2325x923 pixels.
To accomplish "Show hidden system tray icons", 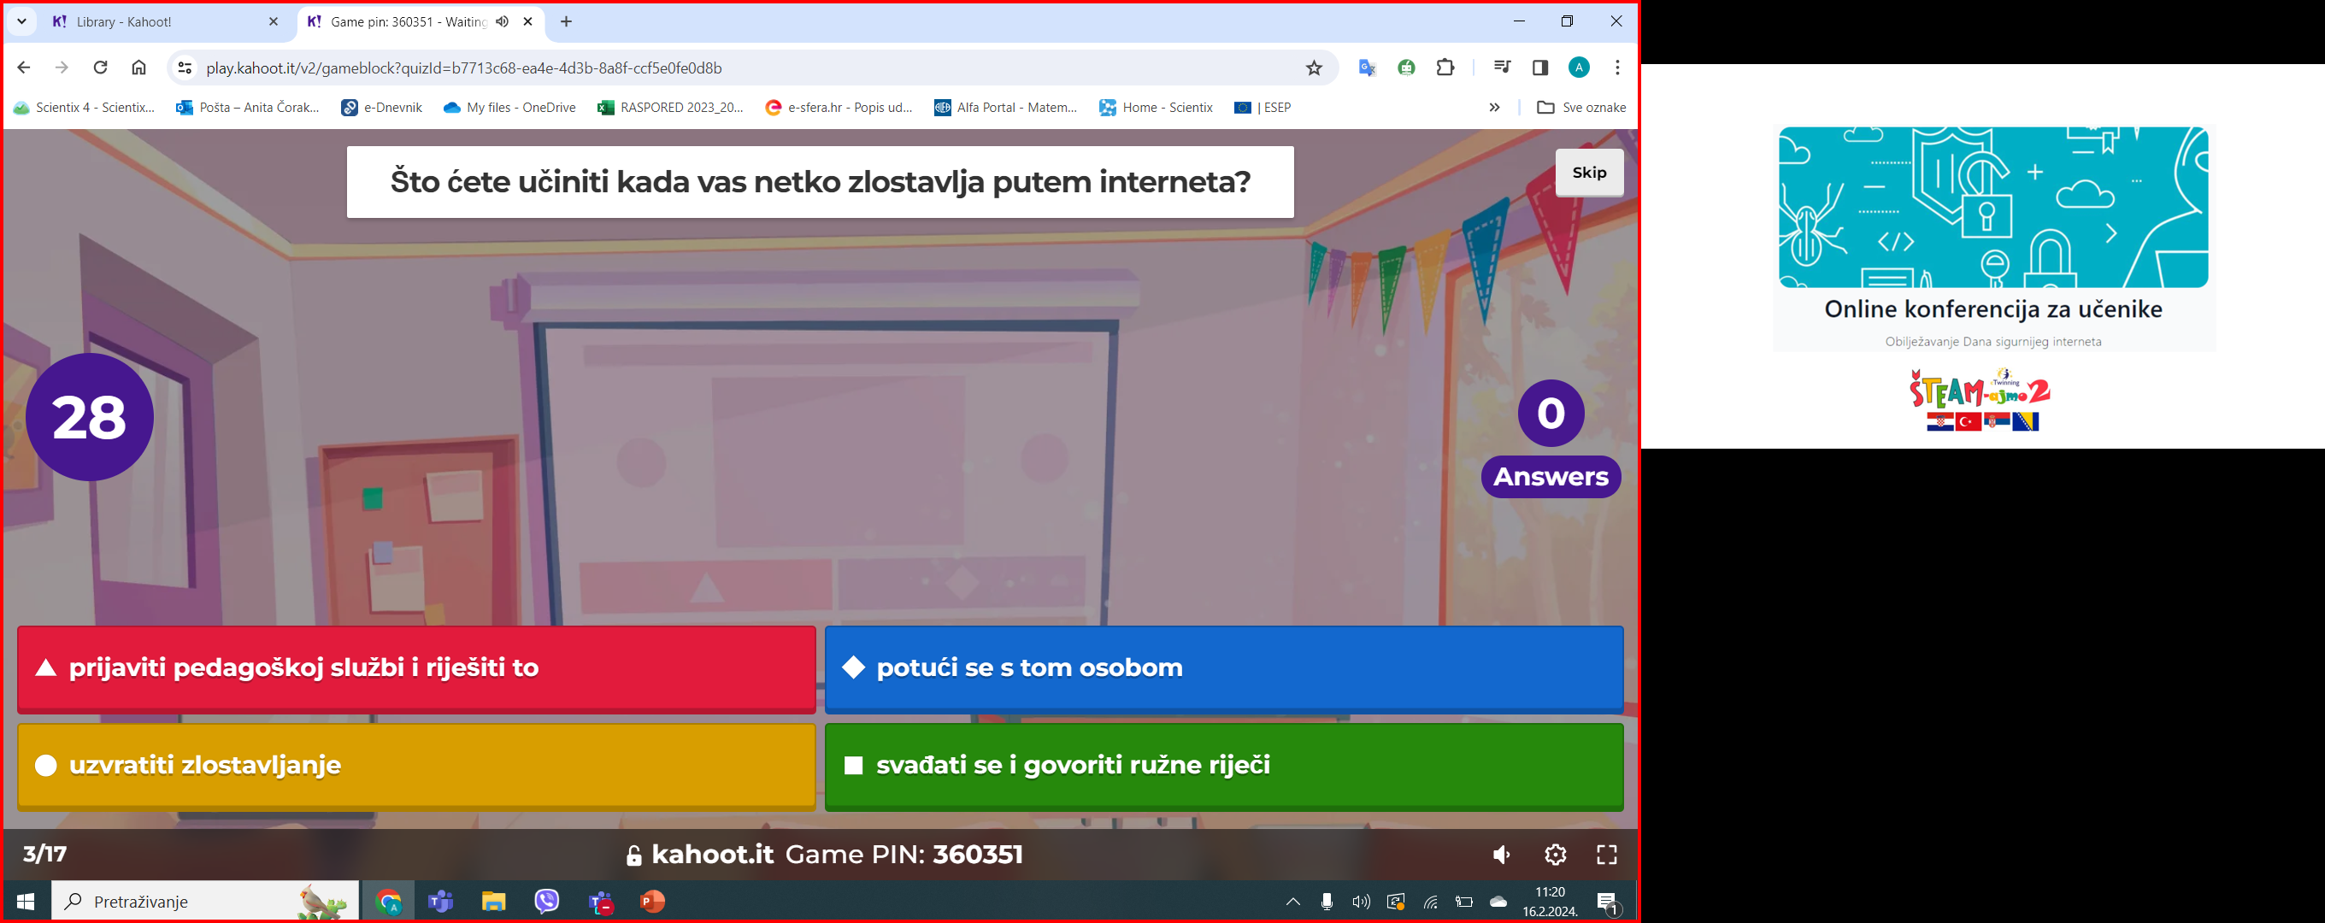I will point(1292,902).
